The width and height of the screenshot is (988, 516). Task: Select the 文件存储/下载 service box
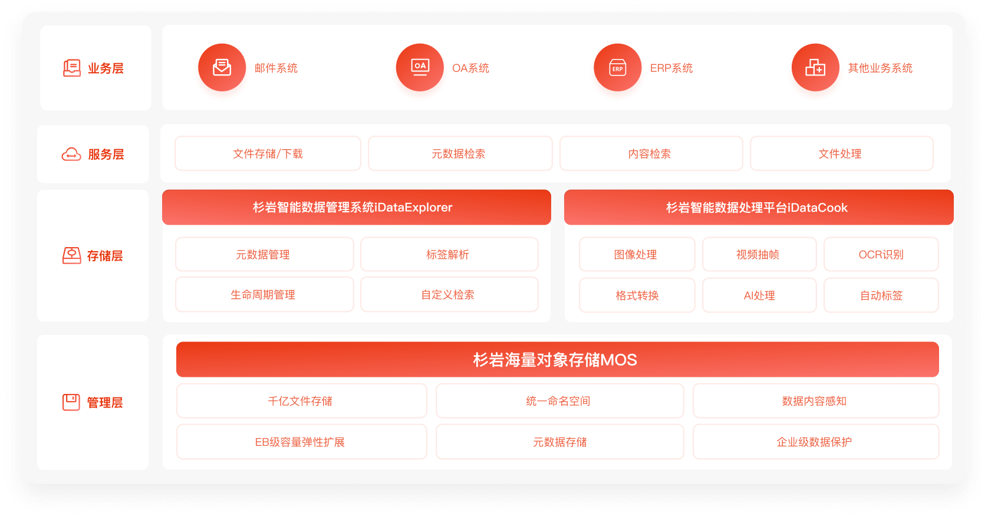[268, 153]
